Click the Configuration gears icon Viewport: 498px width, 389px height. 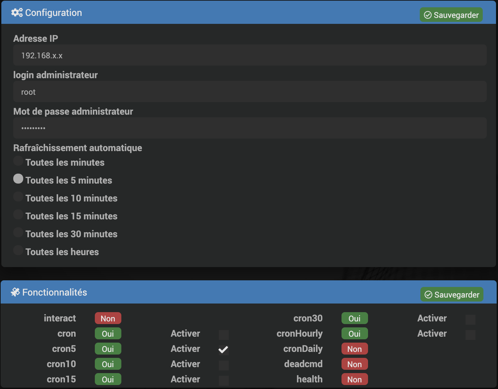[17, 13]
